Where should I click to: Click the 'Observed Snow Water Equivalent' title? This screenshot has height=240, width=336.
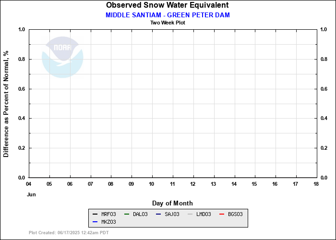168,5
